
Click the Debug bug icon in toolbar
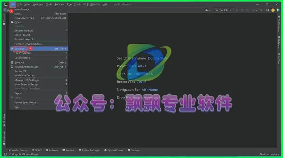(x=242, y=10)
